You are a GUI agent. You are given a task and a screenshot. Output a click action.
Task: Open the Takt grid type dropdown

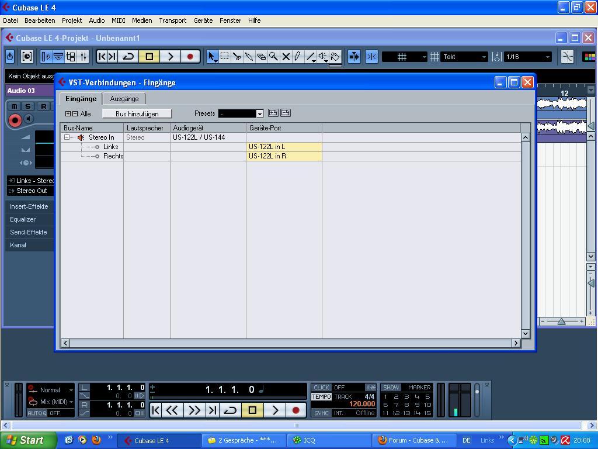coord(464,57)
